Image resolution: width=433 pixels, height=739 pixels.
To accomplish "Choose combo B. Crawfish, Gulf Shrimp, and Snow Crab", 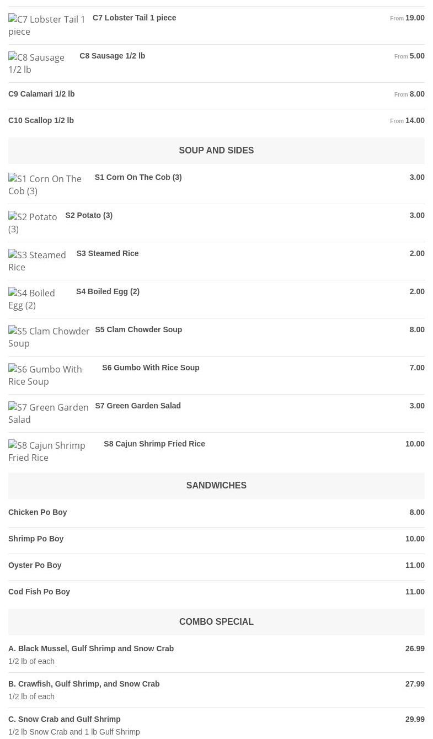I will tap(84, 684).
